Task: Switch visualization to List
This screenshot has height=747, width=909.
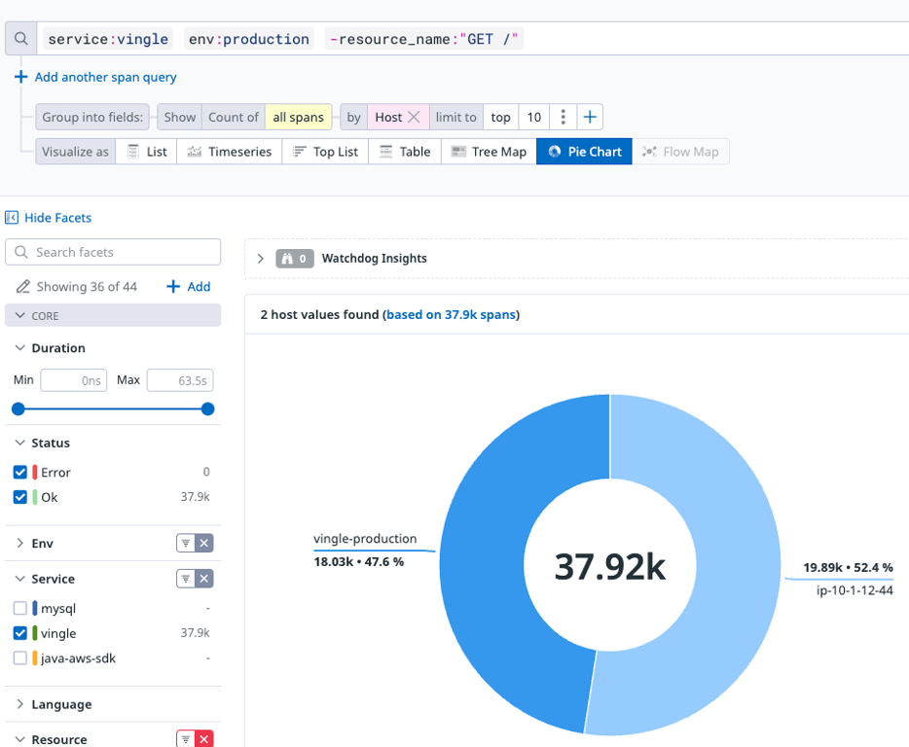Action: click(146, 152)
